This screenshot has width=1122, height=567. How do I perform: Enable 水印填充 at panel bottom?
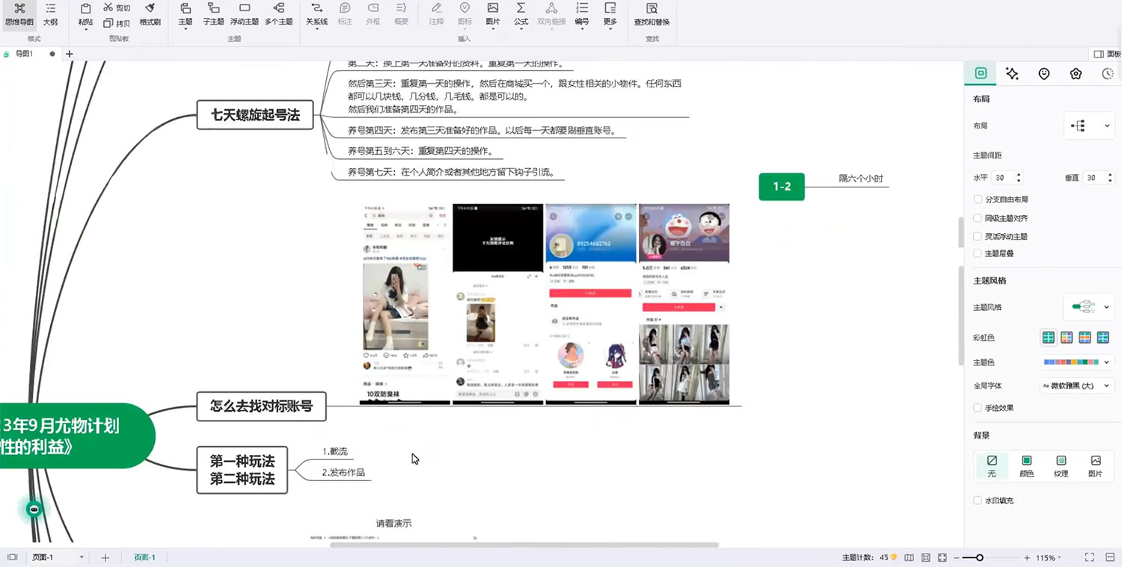pos(977,501)
